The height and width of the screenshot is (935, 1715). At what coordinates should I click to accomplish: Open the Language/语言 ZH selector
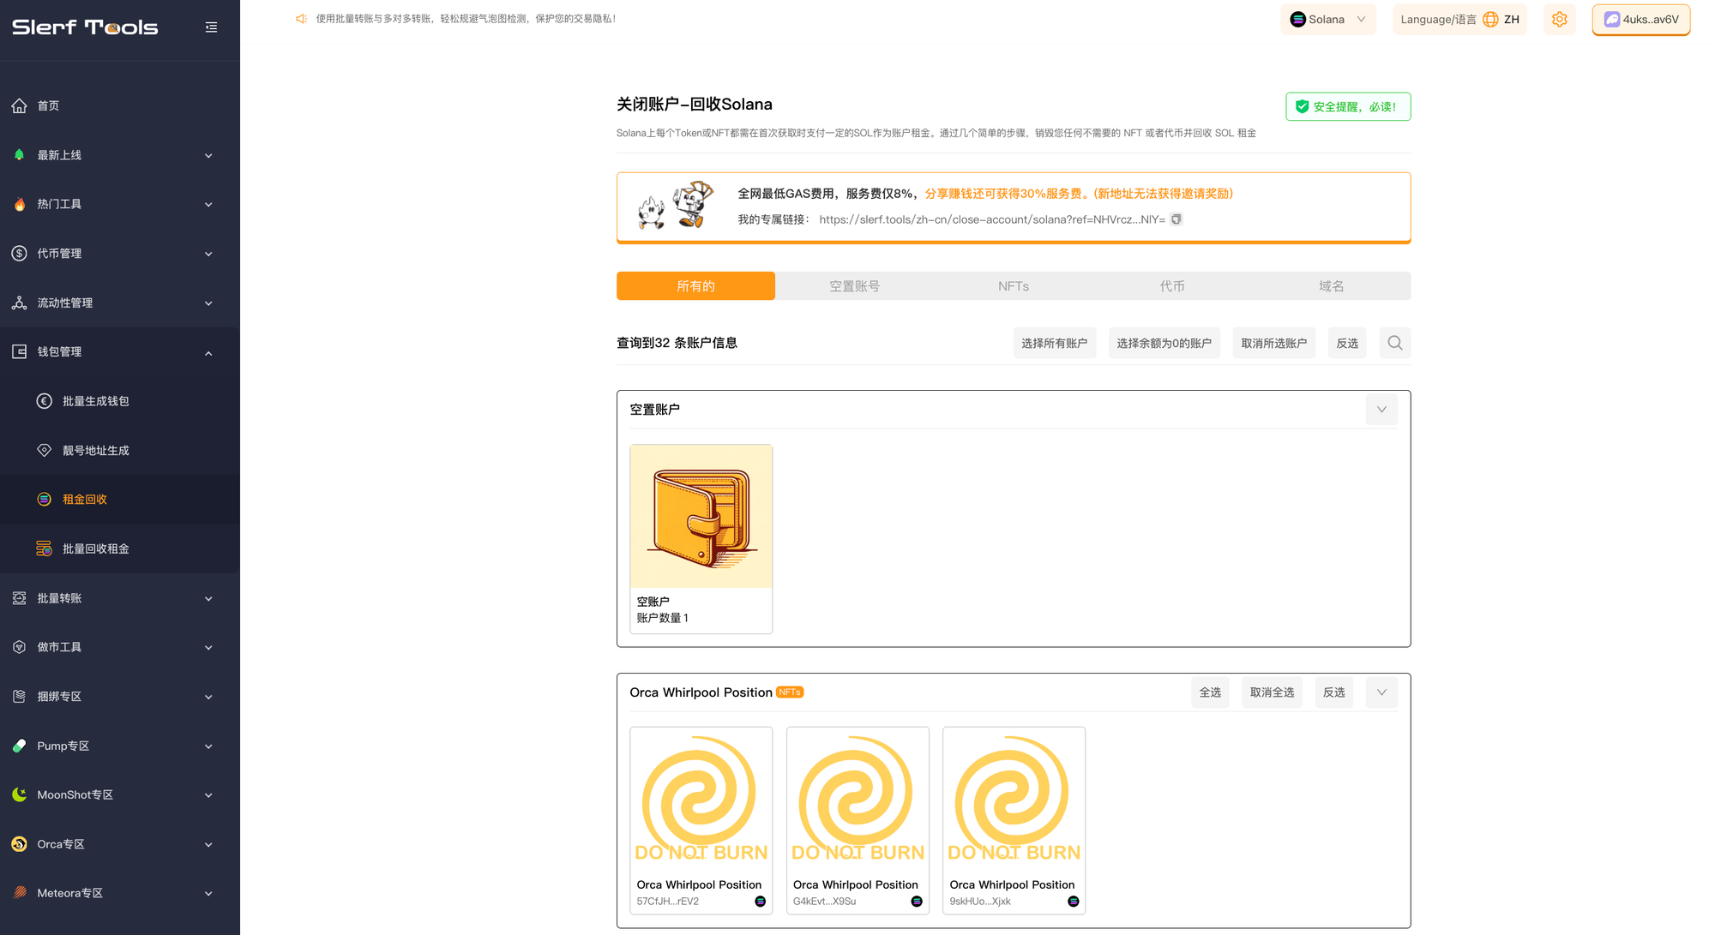click(x=1460, y=19)
